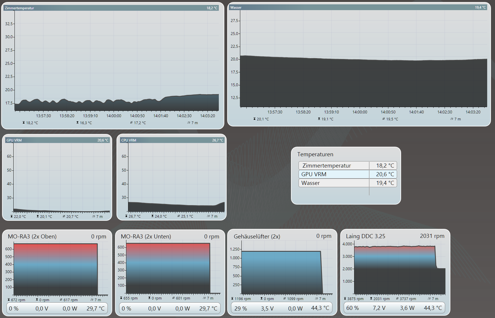Click the GPU VRM chart title

pos(14,140)
